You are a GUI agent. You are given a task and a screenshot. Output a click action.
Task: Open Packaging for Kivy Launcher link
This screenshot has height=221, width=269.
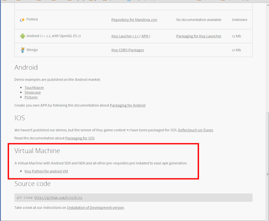[199, 36]
